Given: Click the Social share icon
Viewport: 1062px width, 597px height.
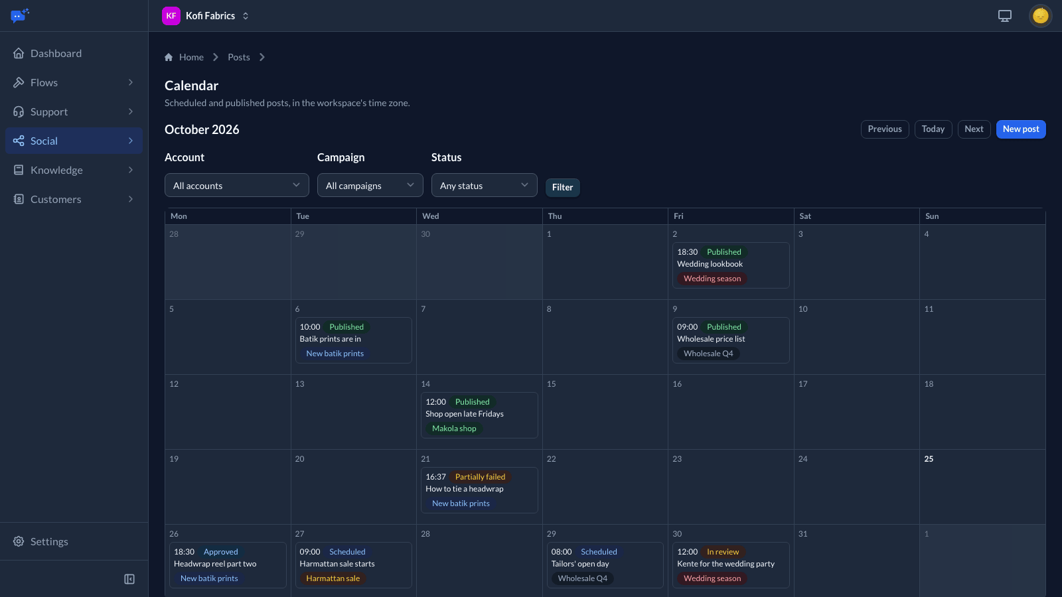Looking at the screenshot, I should (19, 141).
